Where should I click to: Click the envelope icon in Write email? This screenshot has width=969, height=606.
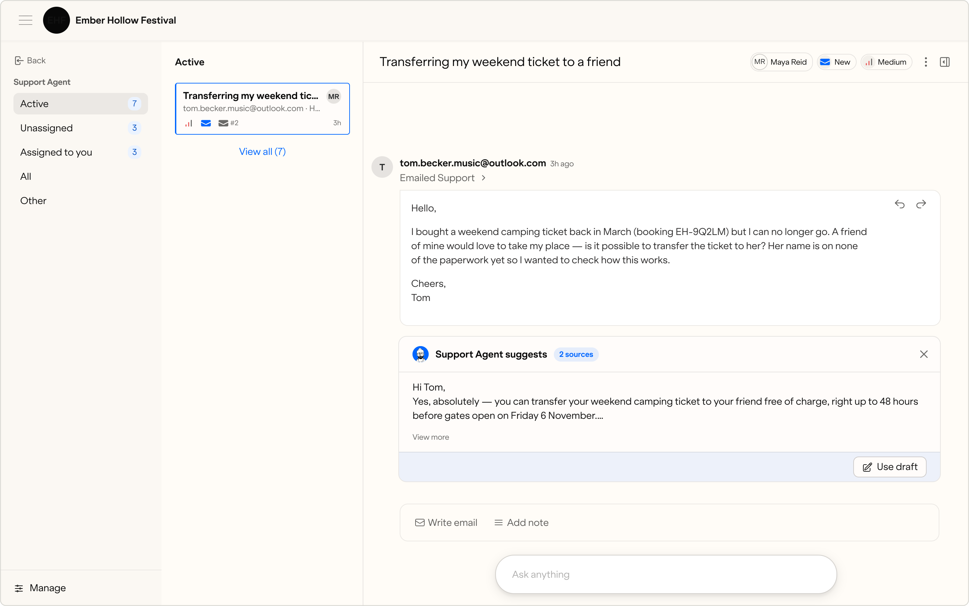coord(420,523)
